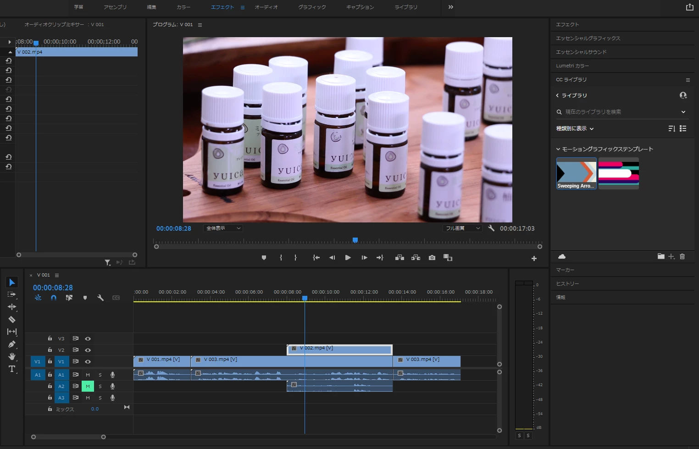Toggle snap in timeline magnet icon
Viewport: 699px width, 449px height.
[x=54, y=298]
